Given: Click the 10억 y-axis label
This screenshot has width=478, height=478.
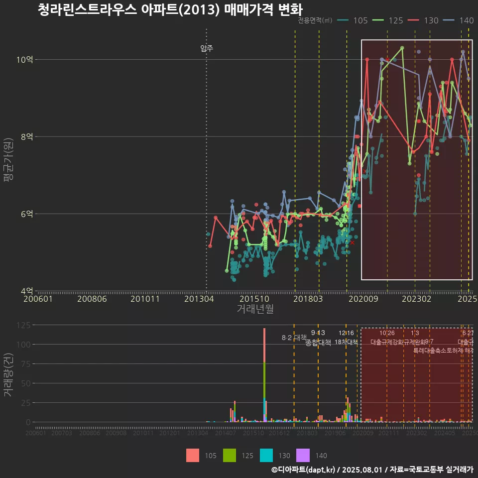Looking at the screenshot, I should click(25, 59).
